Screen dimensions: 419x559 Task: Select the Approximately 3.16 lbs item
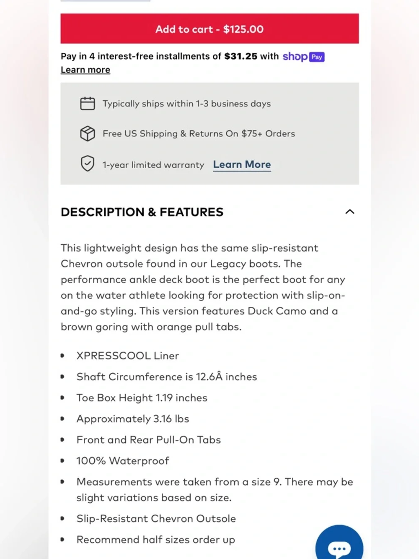coord(133,419)
